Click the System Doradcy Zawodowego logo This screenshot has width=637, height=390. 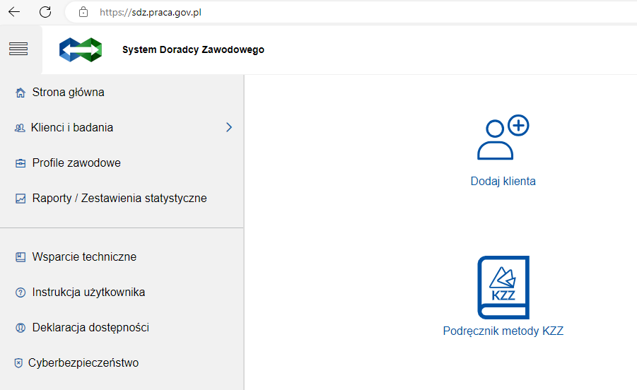click(81, 50)
